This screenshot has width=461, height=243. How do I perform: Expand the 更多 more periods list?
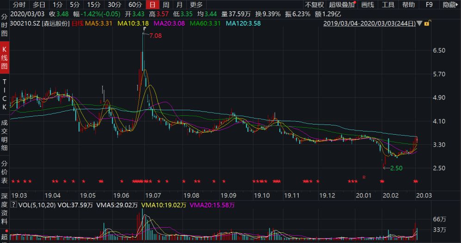tap(196, 5)
